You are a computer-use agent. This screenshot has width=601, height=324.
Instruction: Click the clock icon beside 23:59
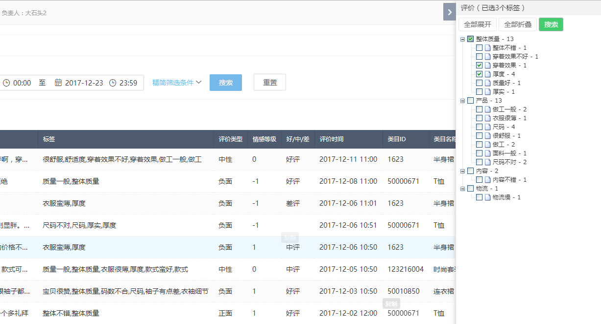[x=113, y=83]
